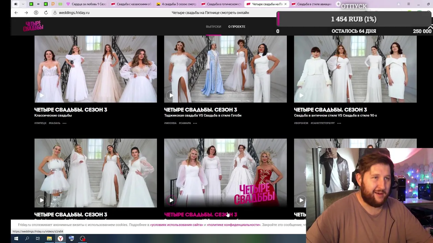Image resolution: width=433 pixels, height=243 pixels.
Task: Open the computer monitor app in taskbar
Action: (x=71, y=239)
